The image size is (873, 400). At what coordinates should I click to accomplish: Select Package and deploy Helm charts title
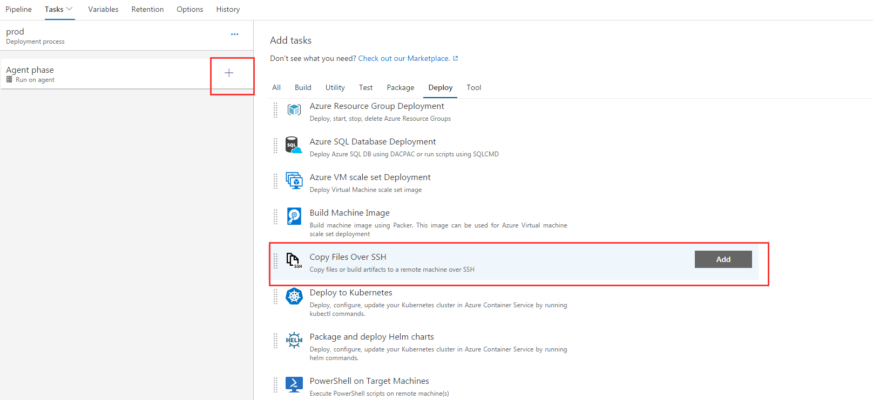click(371, 337)
